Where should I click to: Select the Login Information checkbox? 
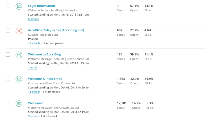point(8,6)
